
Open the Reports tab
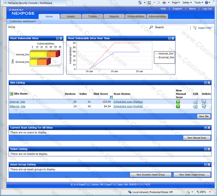[x=114, y=17]
